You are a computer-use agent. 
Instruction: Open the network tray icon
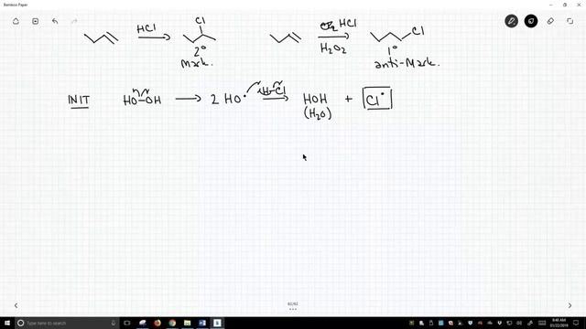(509, 323)
